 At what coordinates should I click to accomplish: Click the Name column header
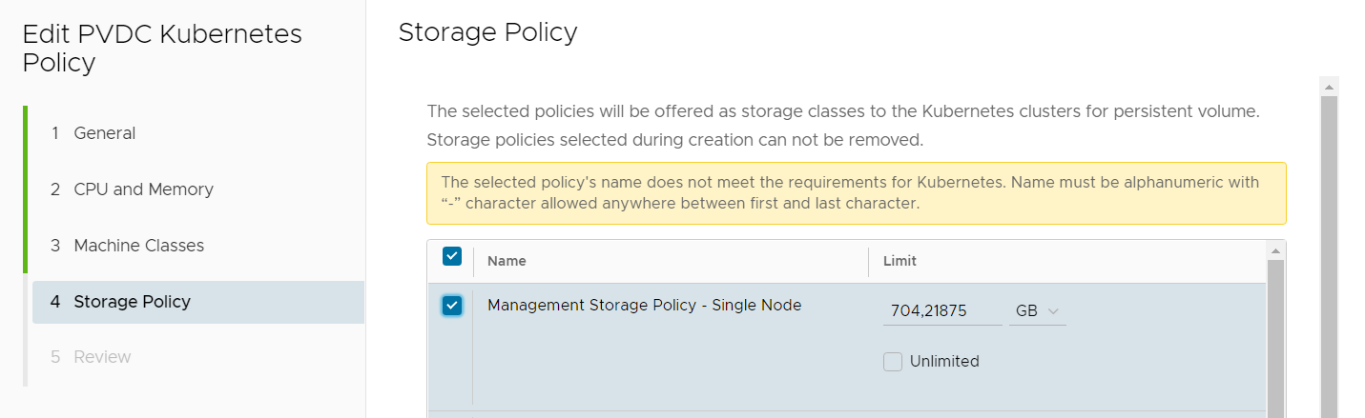click(507, 261)
